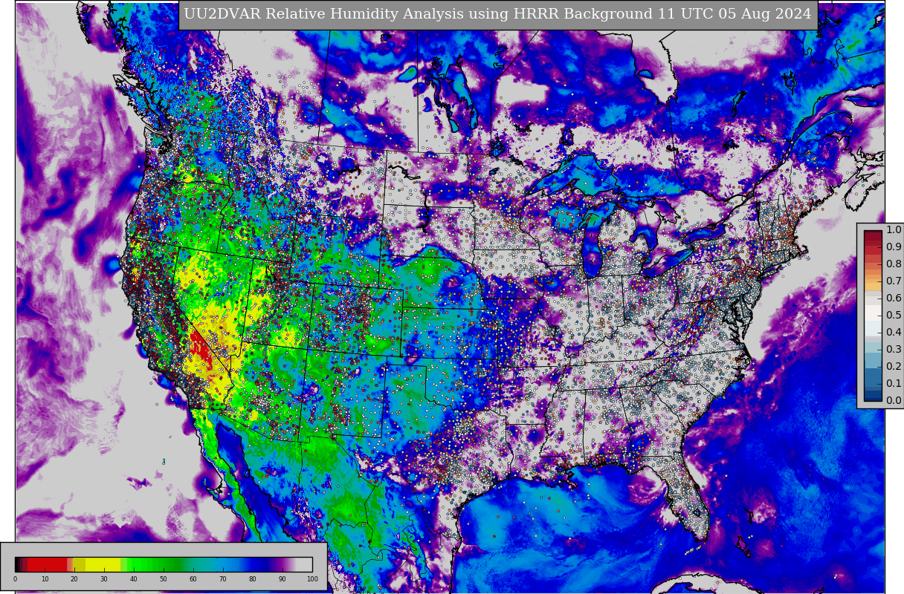Click the 80 tick label on humidity scale
Screen dimensions: 904x594
[253, 579]
